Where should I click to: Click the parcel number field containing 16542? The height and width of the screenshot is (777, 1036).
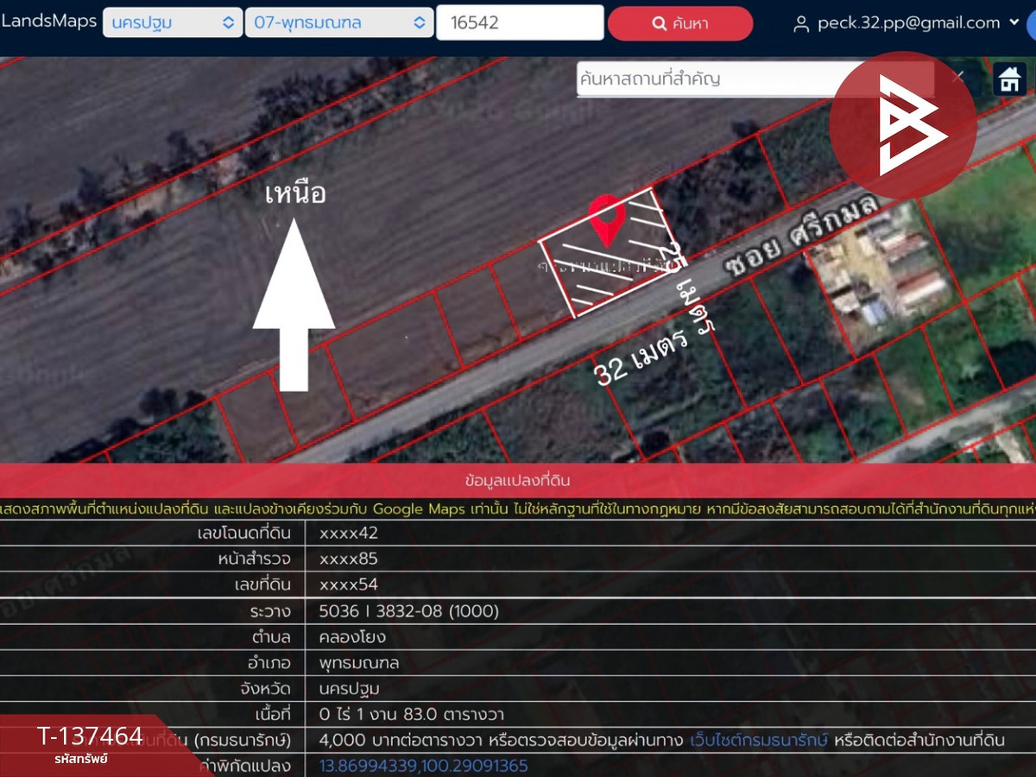tap(519, 23)
